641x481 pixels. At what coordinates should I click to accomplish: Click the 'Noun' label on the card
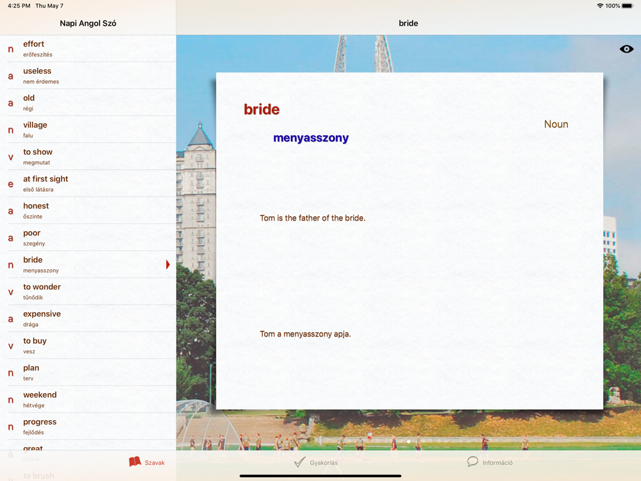556,124
